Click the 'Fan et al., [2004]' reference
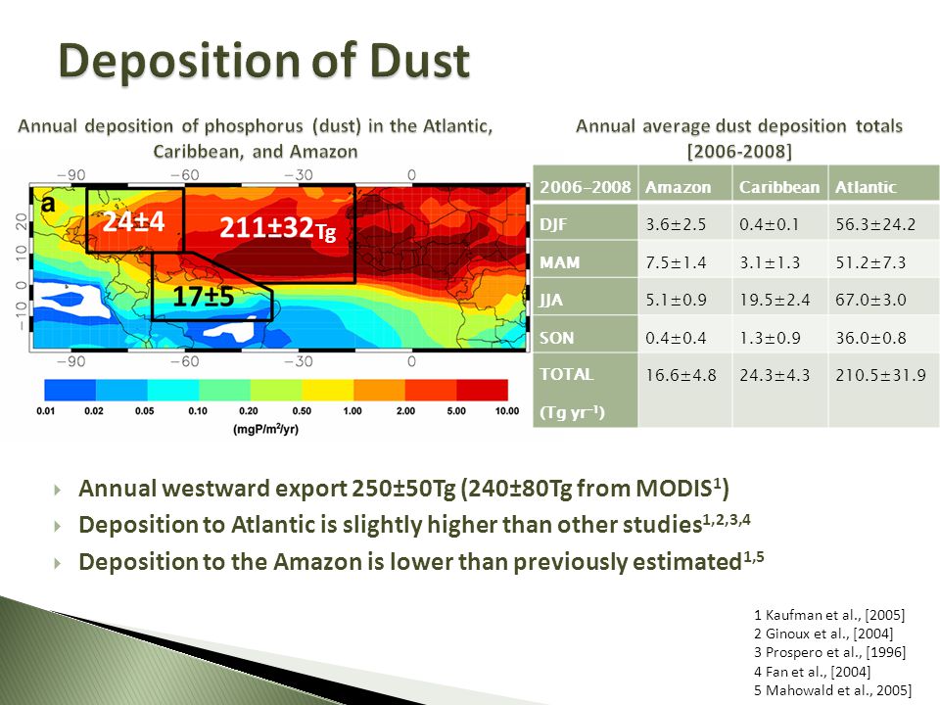This screenshot has width=940, height=705. (812, 672)
